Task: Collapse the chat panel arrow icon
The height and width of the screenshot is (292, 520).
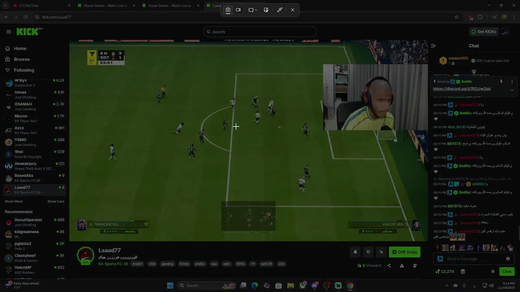Action: [x=433, y=46]
